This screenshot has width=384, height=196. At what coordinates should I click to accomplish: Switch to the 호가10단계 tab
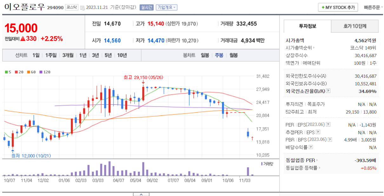pyautogui.click(x=355, y=26)
